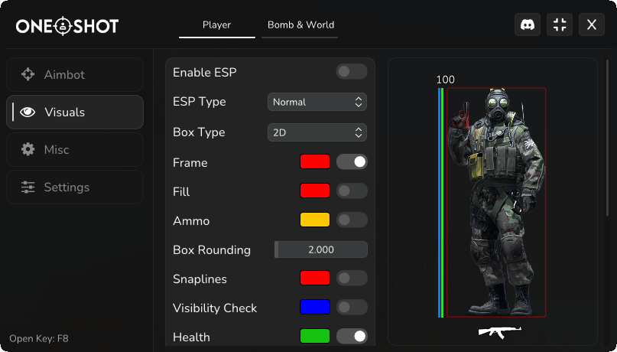
Task: Click the Box Rounding slider
Action: pos(321,249)
